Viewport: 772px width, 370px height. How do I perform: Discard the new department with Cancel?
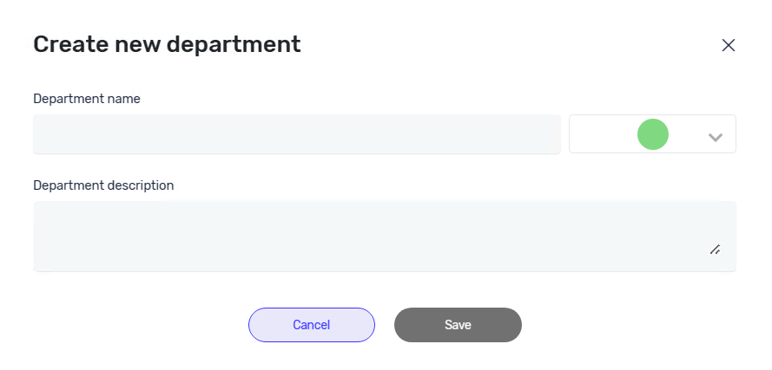click(311, 325)
